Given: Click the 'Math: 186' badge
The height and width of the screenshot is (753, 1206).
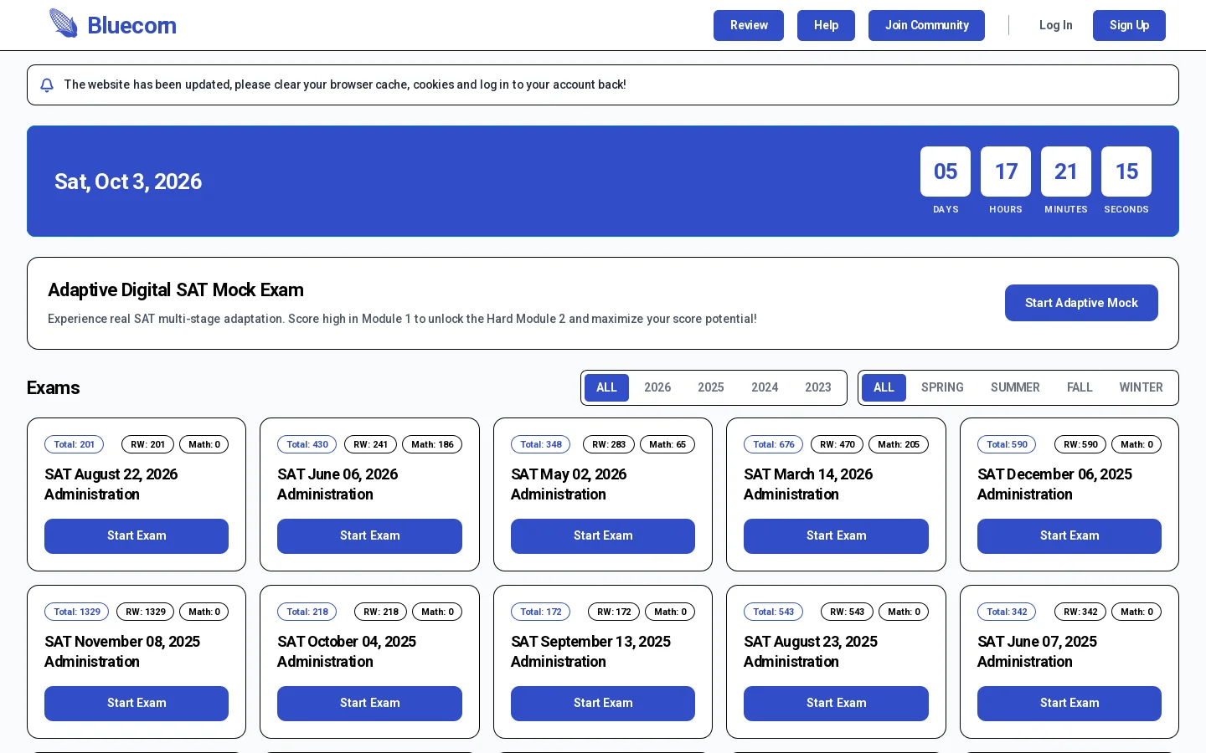Looking at the screenshot, I should pyautogui.click(x=432, y=444).
